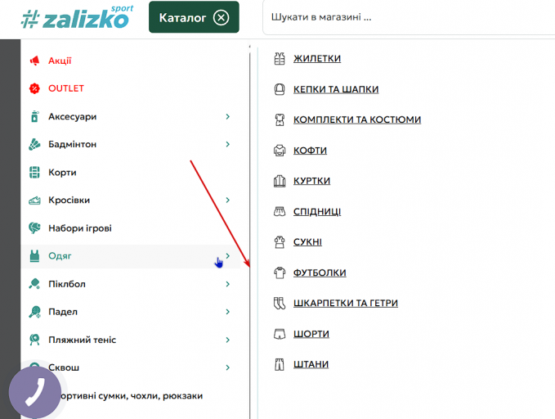Open the КОФТИ subcategory link
Image resolution: width=555 pixels, height=419 pixels.
310,151
